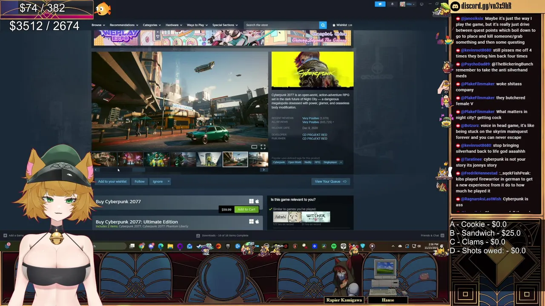Click Task View icon on taskbar
This screenshot has height=306, width=545.
(x=132, y=246)
